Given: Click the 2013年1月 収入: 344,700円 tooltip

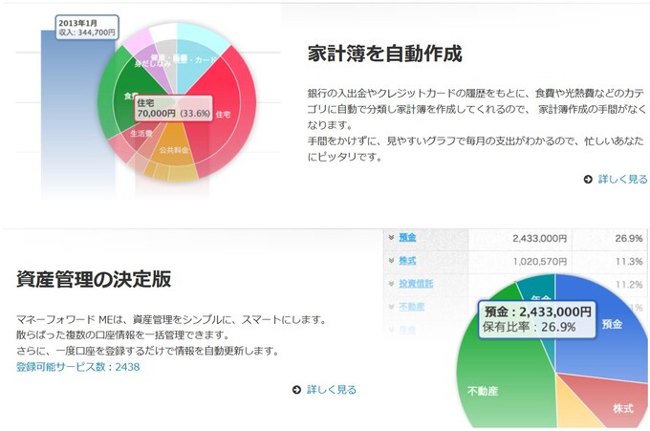Looking at the screenshot, I should point(87,28).
